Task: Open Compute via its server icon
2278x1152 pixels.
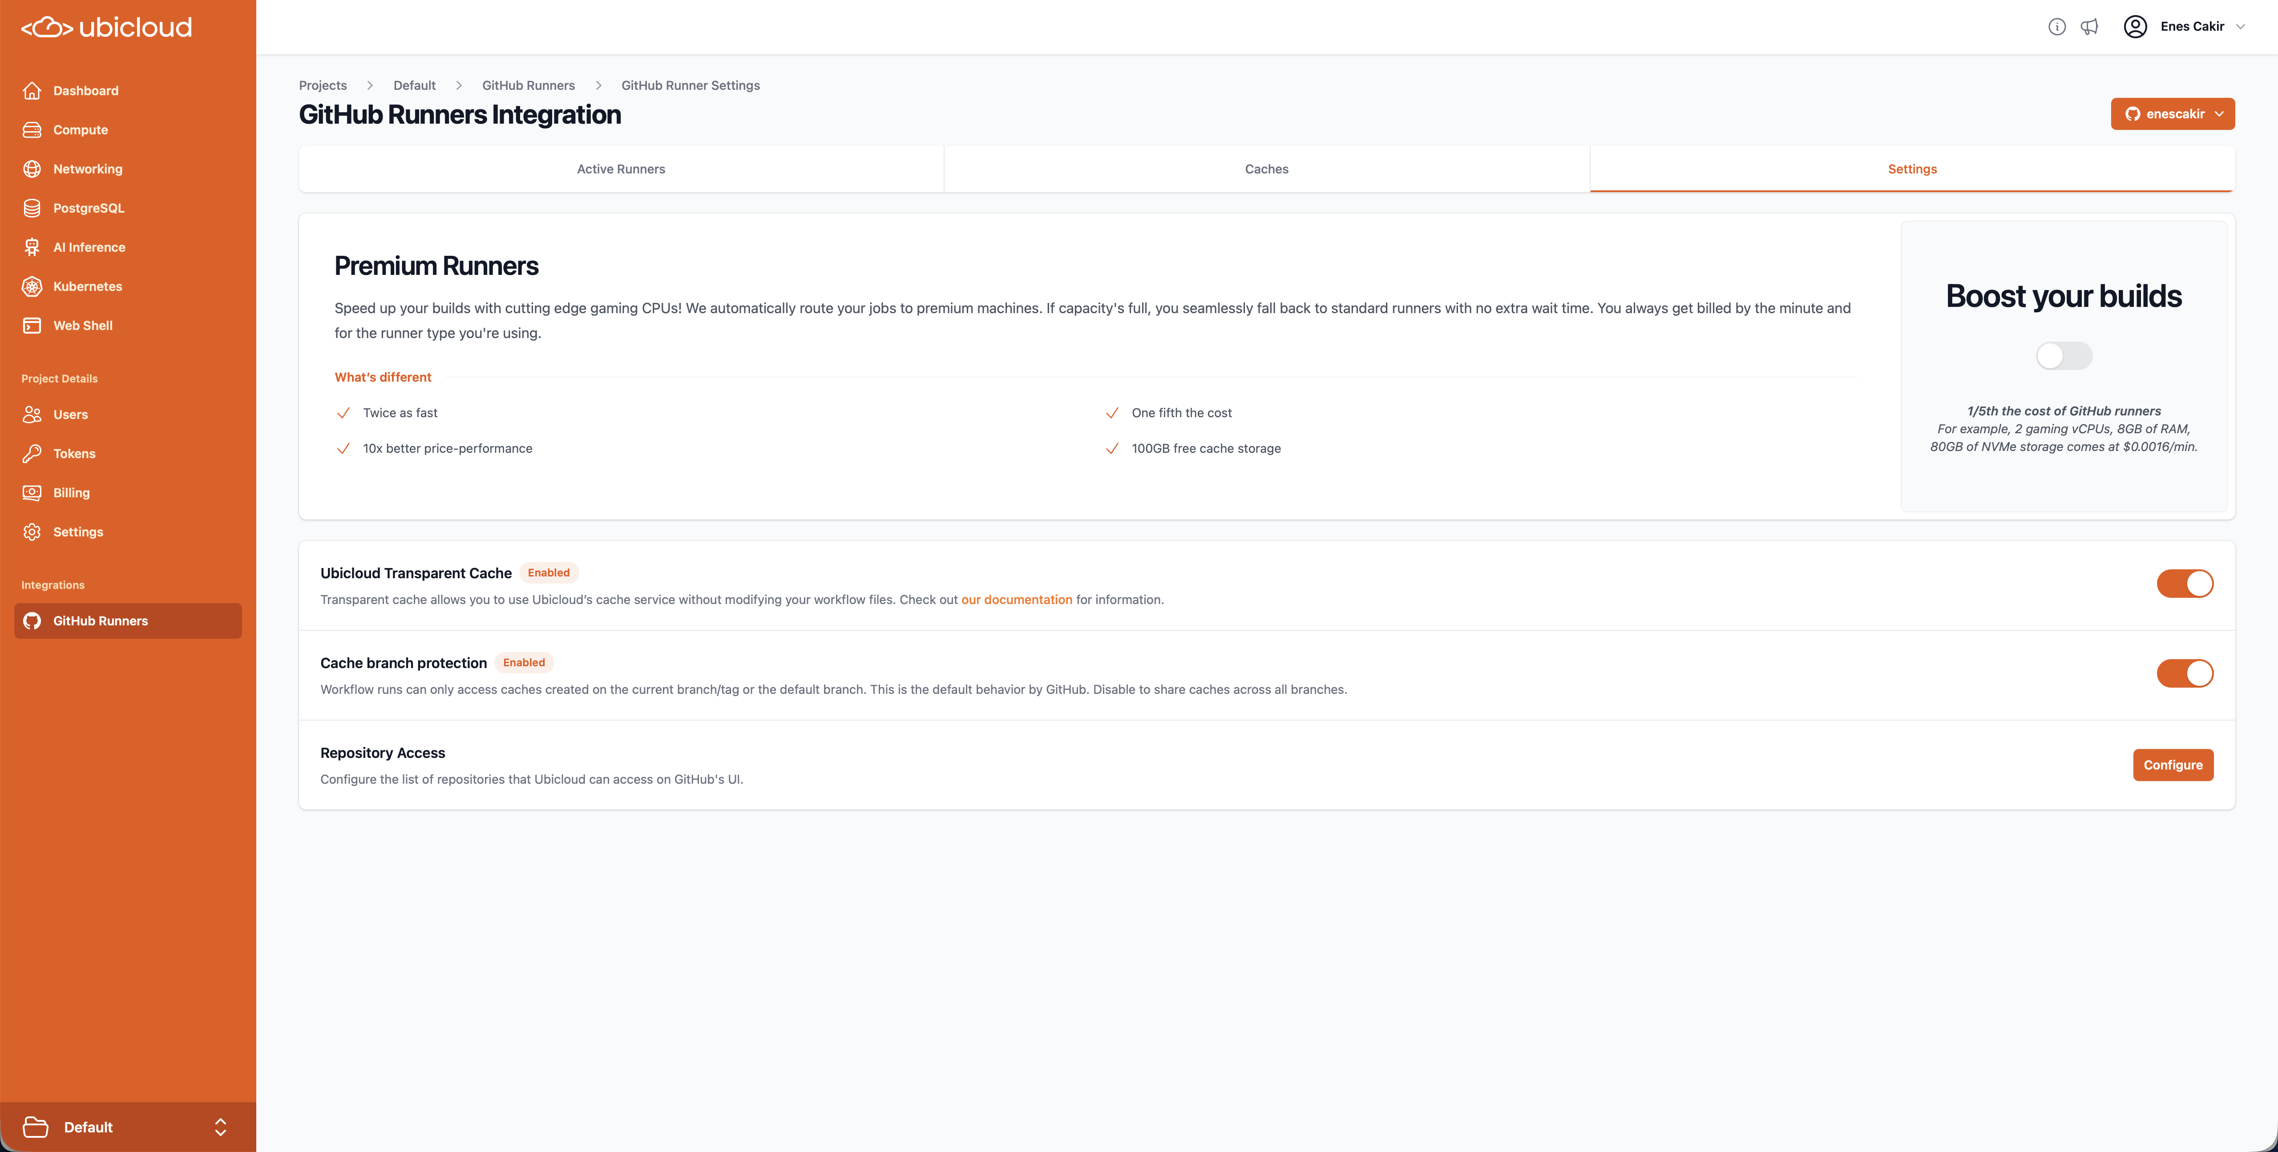Action: coord(32,130)
